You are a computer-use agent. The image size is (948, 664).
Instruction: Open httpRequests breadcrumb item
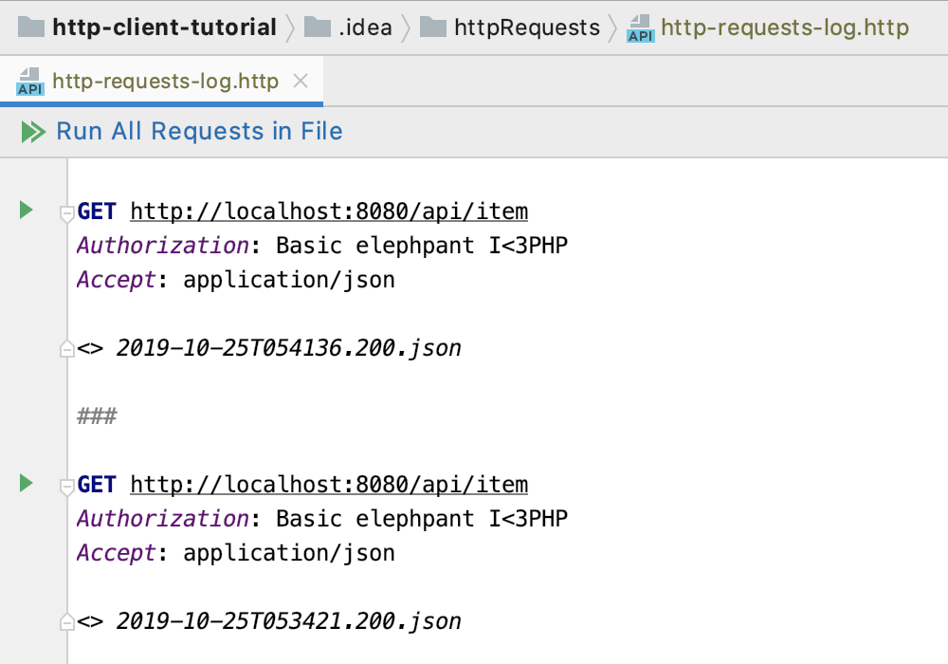pyautogui.click(x=527, y=28)
